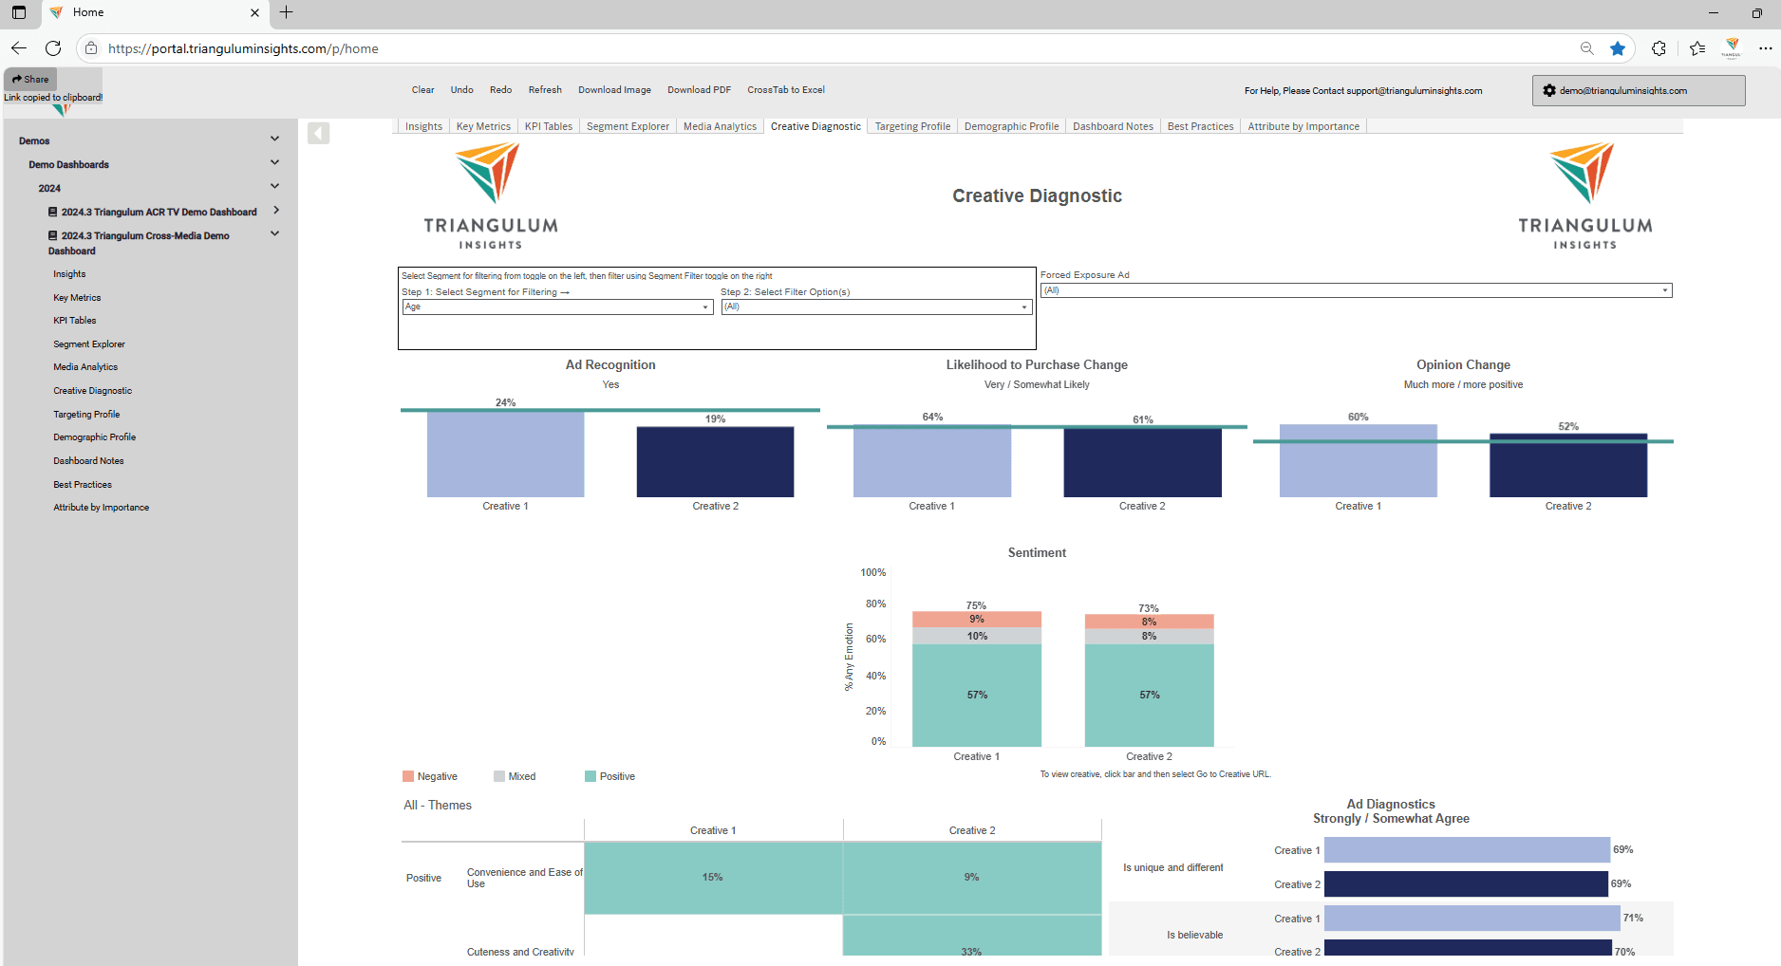Click the back navigation arrow

pos(19,47)
